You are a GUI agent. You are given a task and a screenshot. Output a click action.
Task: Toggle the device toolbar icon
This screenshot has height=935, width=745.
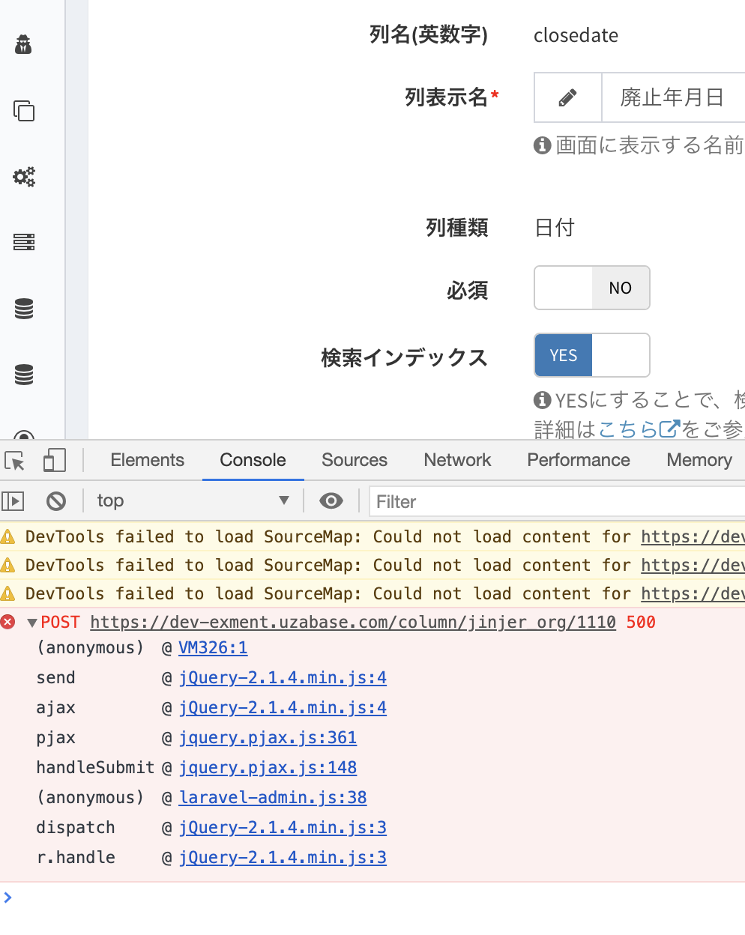[x=55, y=460]
